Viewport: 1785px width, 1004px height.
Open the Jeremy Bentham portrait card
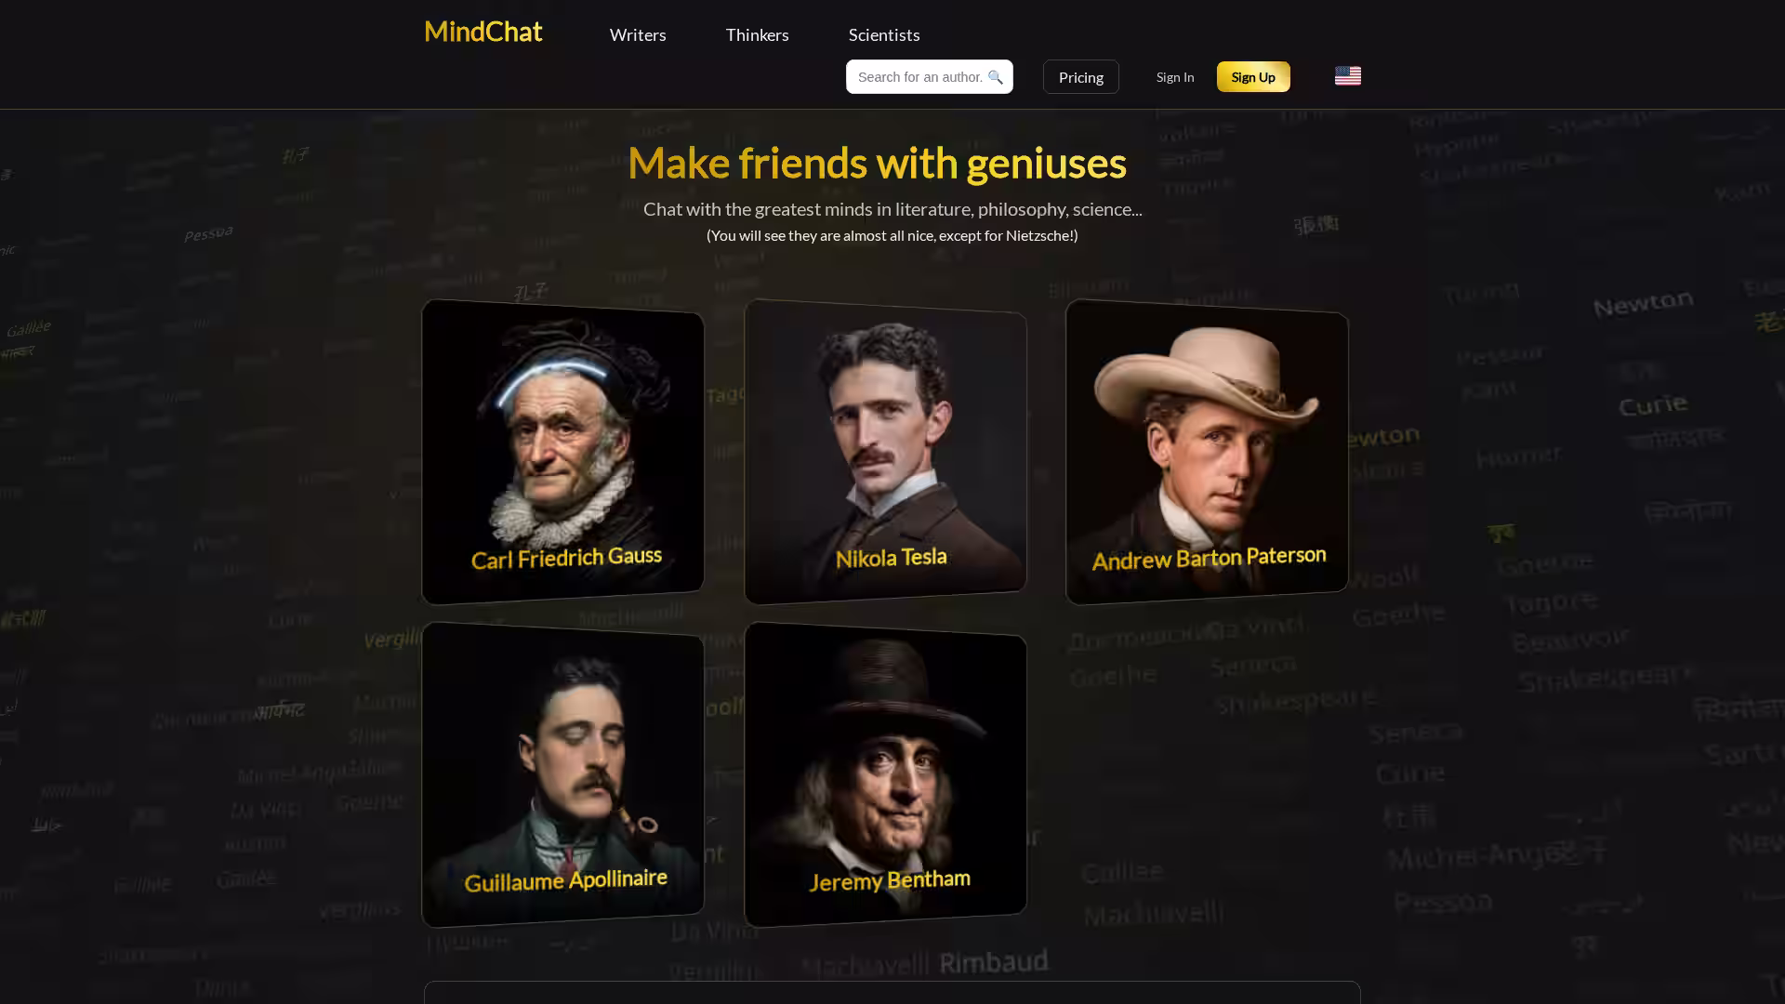click(x=885, y=774)
